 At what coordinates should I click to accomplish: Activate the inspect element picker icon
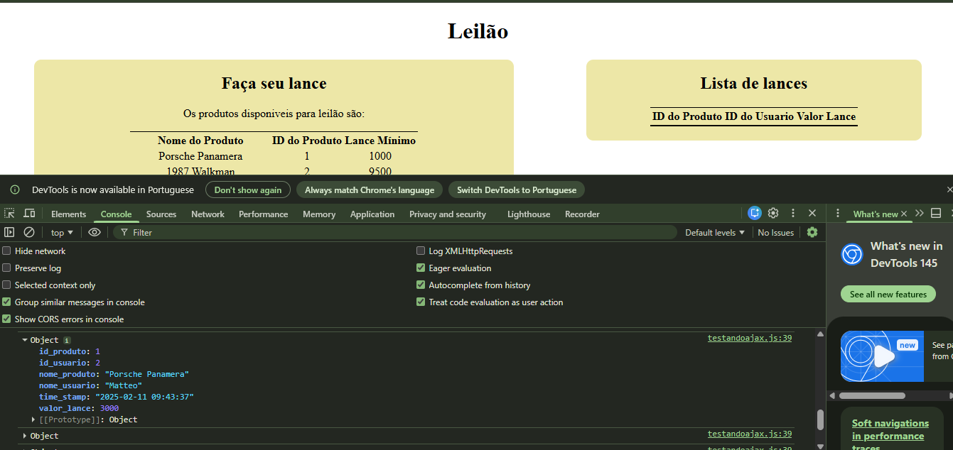point(9,214)
